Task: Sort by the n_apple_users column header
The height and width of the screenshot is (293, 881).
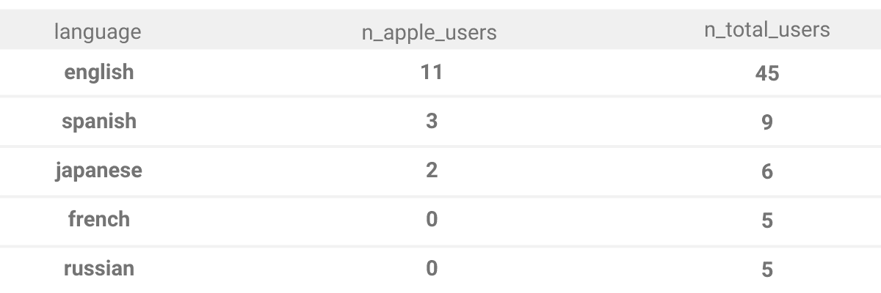Action: (429, 32)
